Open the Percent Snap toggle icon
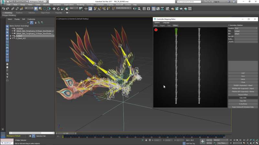259x145 pixels. coord(104,9)
